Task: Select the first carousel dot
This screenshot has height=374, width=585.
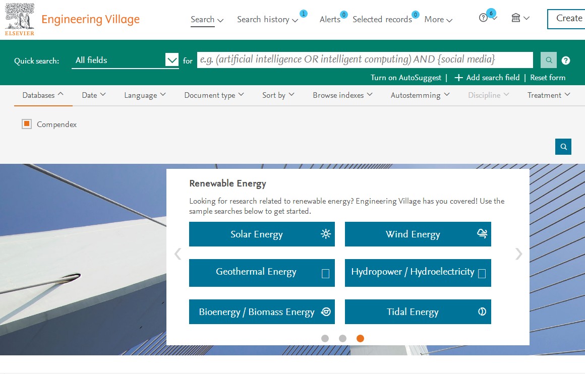Action: point(325,338)
